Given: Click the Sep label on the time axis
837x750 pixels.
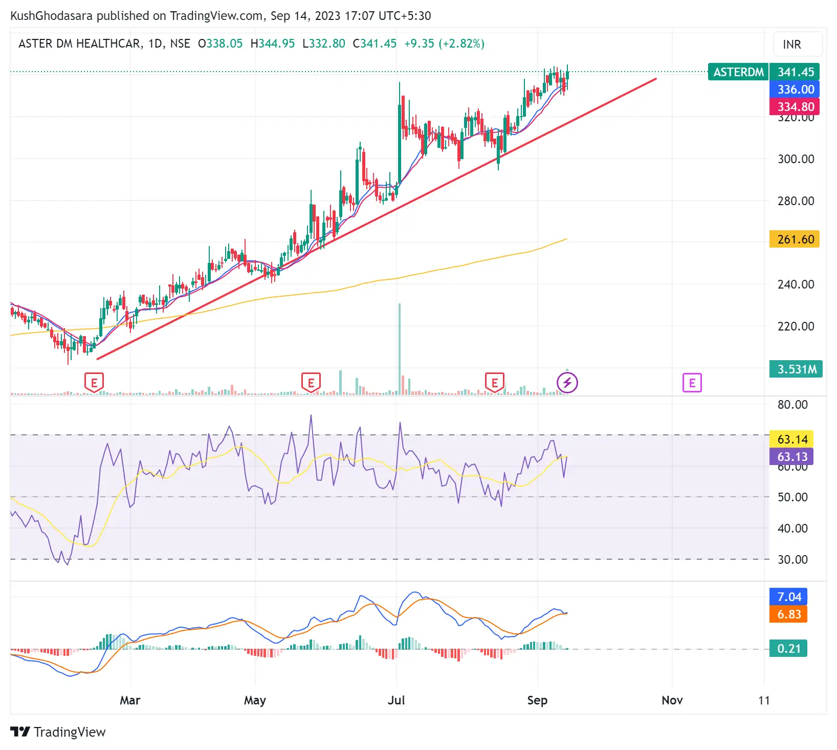Looking at the screenshot, I should [537, 700].
